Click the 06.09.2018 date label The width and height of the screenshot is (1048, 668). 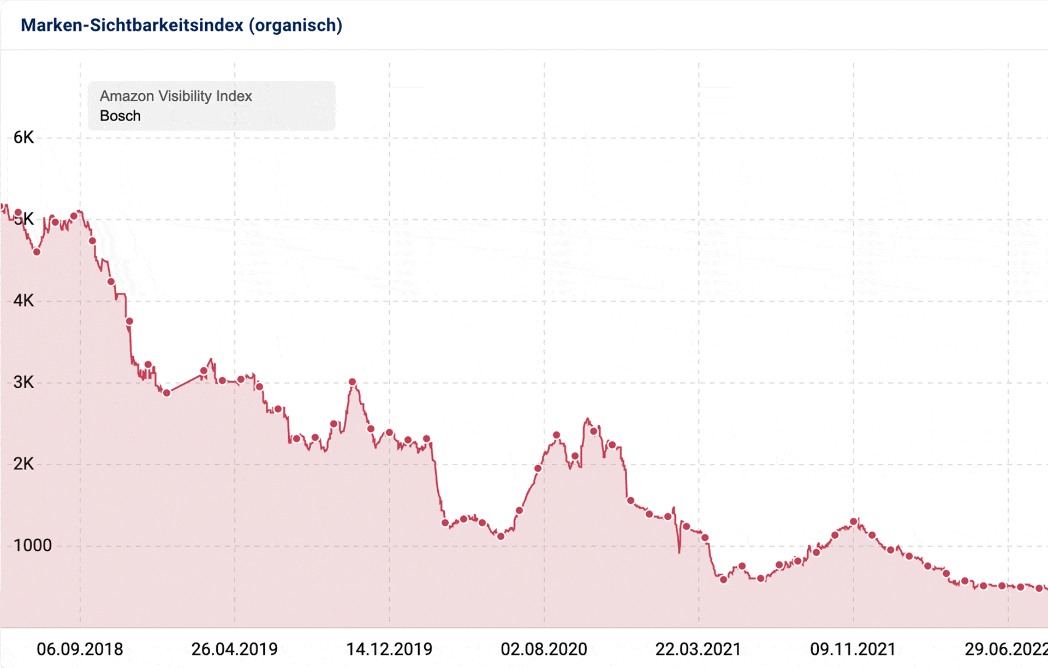coord(80,649)
